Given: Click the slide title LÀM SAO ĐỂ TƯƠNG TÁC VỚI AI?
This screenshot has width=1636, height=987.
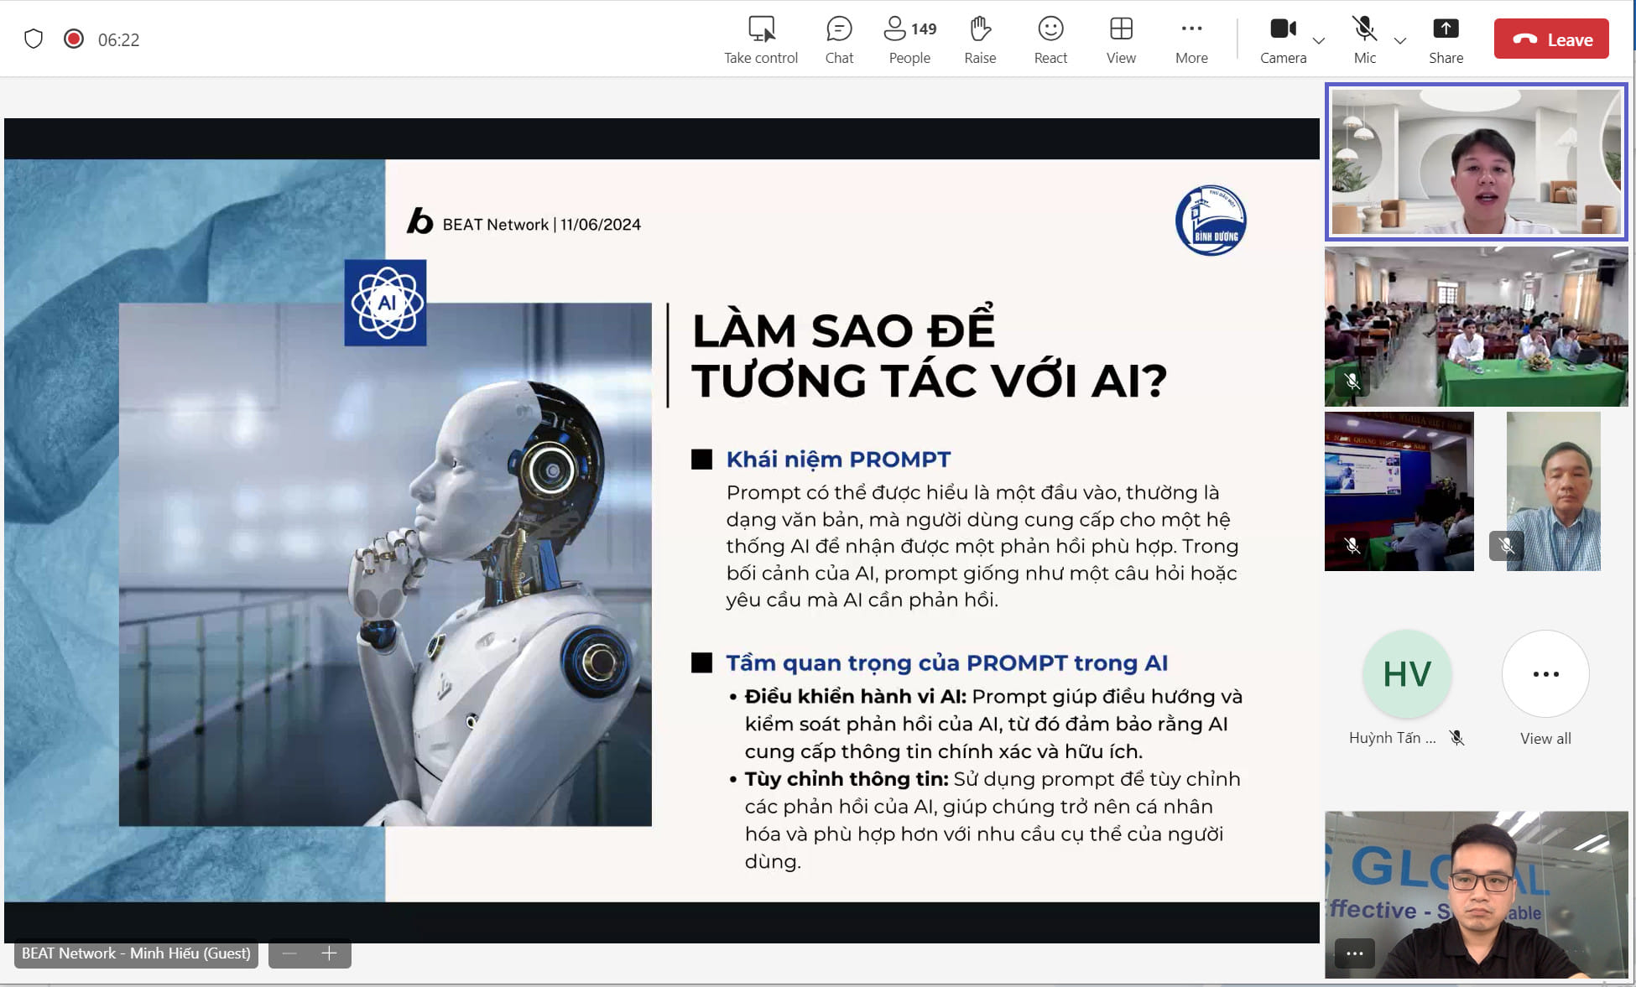Looking at the screenshot, I should click(929, 356).
